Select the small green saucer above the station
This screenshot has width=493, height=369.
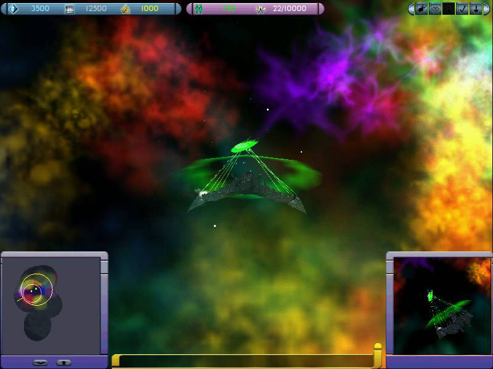click(x=245, y=146)
